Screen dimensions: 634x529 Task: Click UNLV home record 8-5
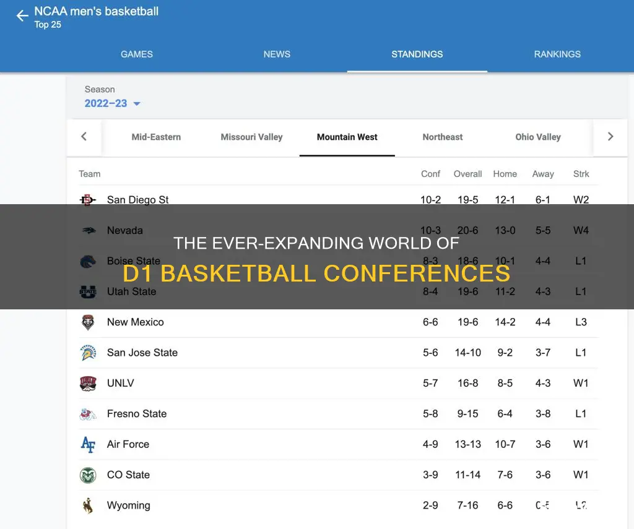click(505, 383)
